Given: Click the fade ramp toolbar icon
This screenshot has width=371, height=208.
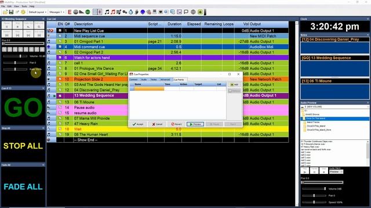Looking at the screenshot, I should click(82, 12).
